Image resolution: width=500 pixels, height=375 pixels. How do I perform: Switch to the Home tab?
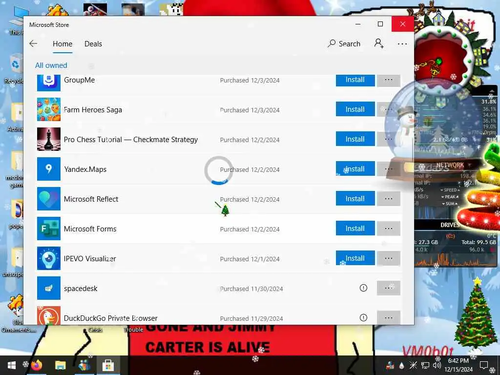click(62, 43)
